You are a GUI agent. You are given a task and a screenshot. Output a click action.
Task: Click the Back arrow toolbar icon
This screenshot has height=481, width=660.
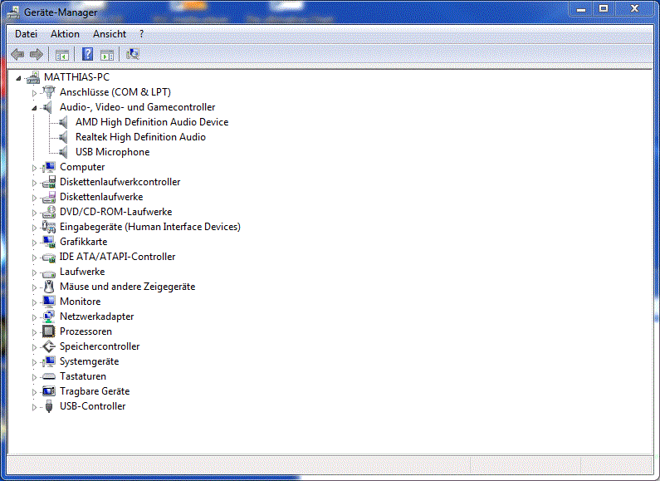click(17, 54)
